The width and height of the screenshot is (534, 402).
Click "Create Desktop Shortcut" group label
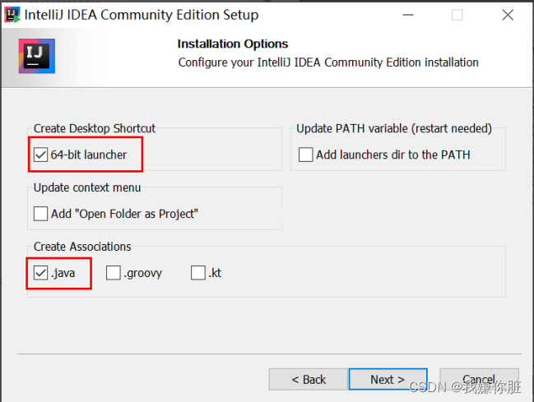95,128
